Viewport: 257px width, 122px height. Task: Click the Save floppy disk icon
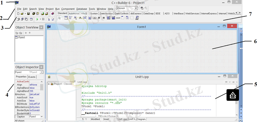(x=28, y=13)
